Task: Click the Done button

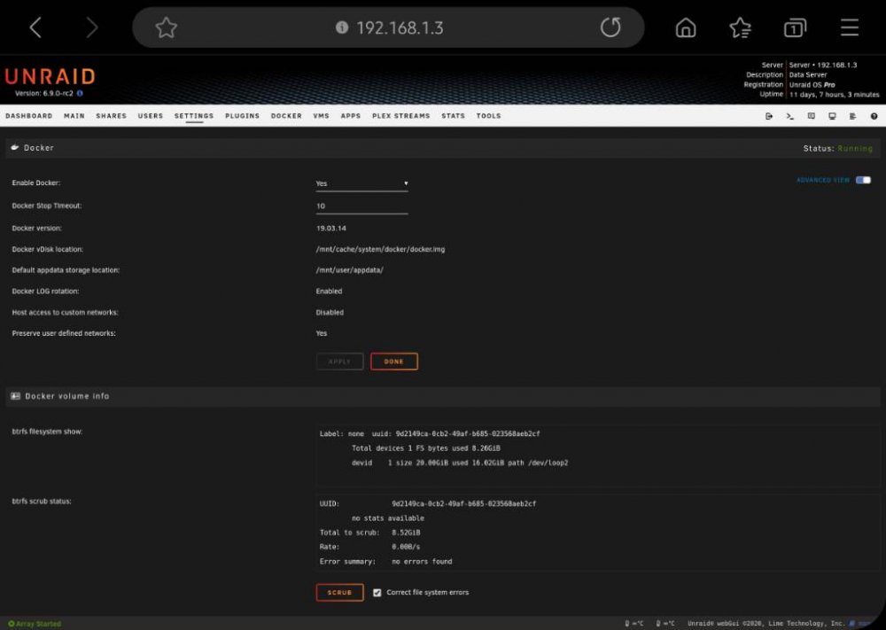Action: coord(394,362)
